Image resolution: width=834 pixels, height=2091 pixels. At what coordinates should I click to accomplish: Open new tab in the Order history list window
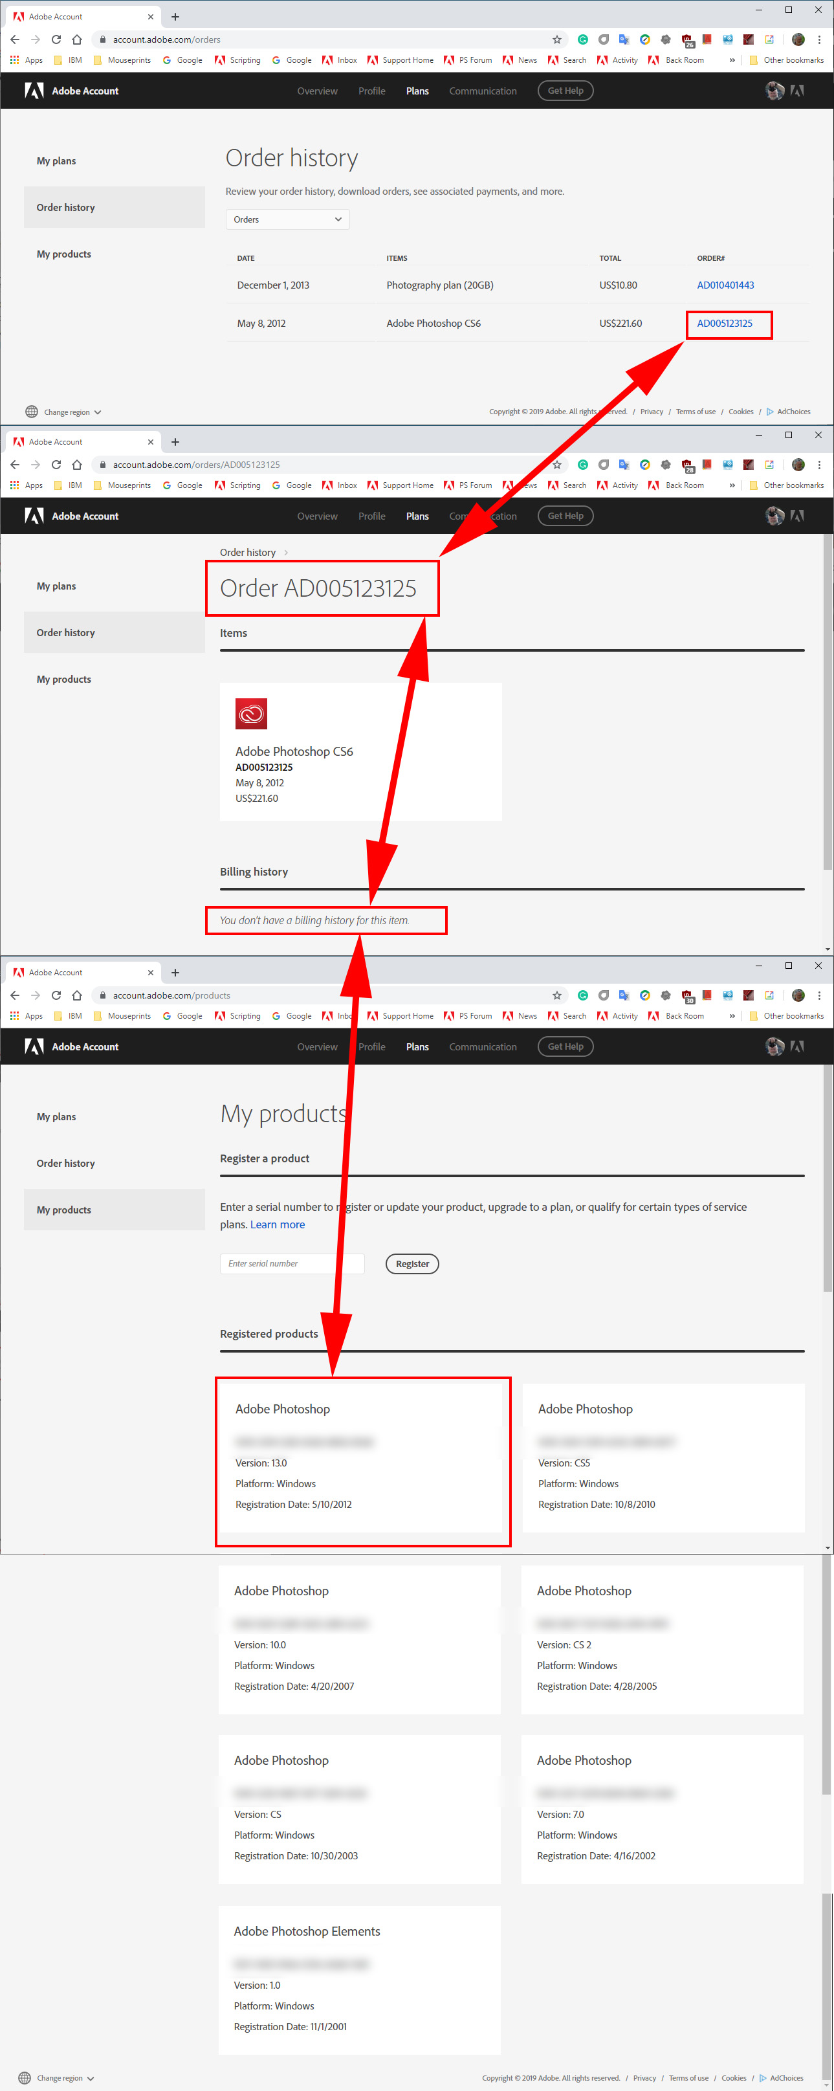point(175,16)
